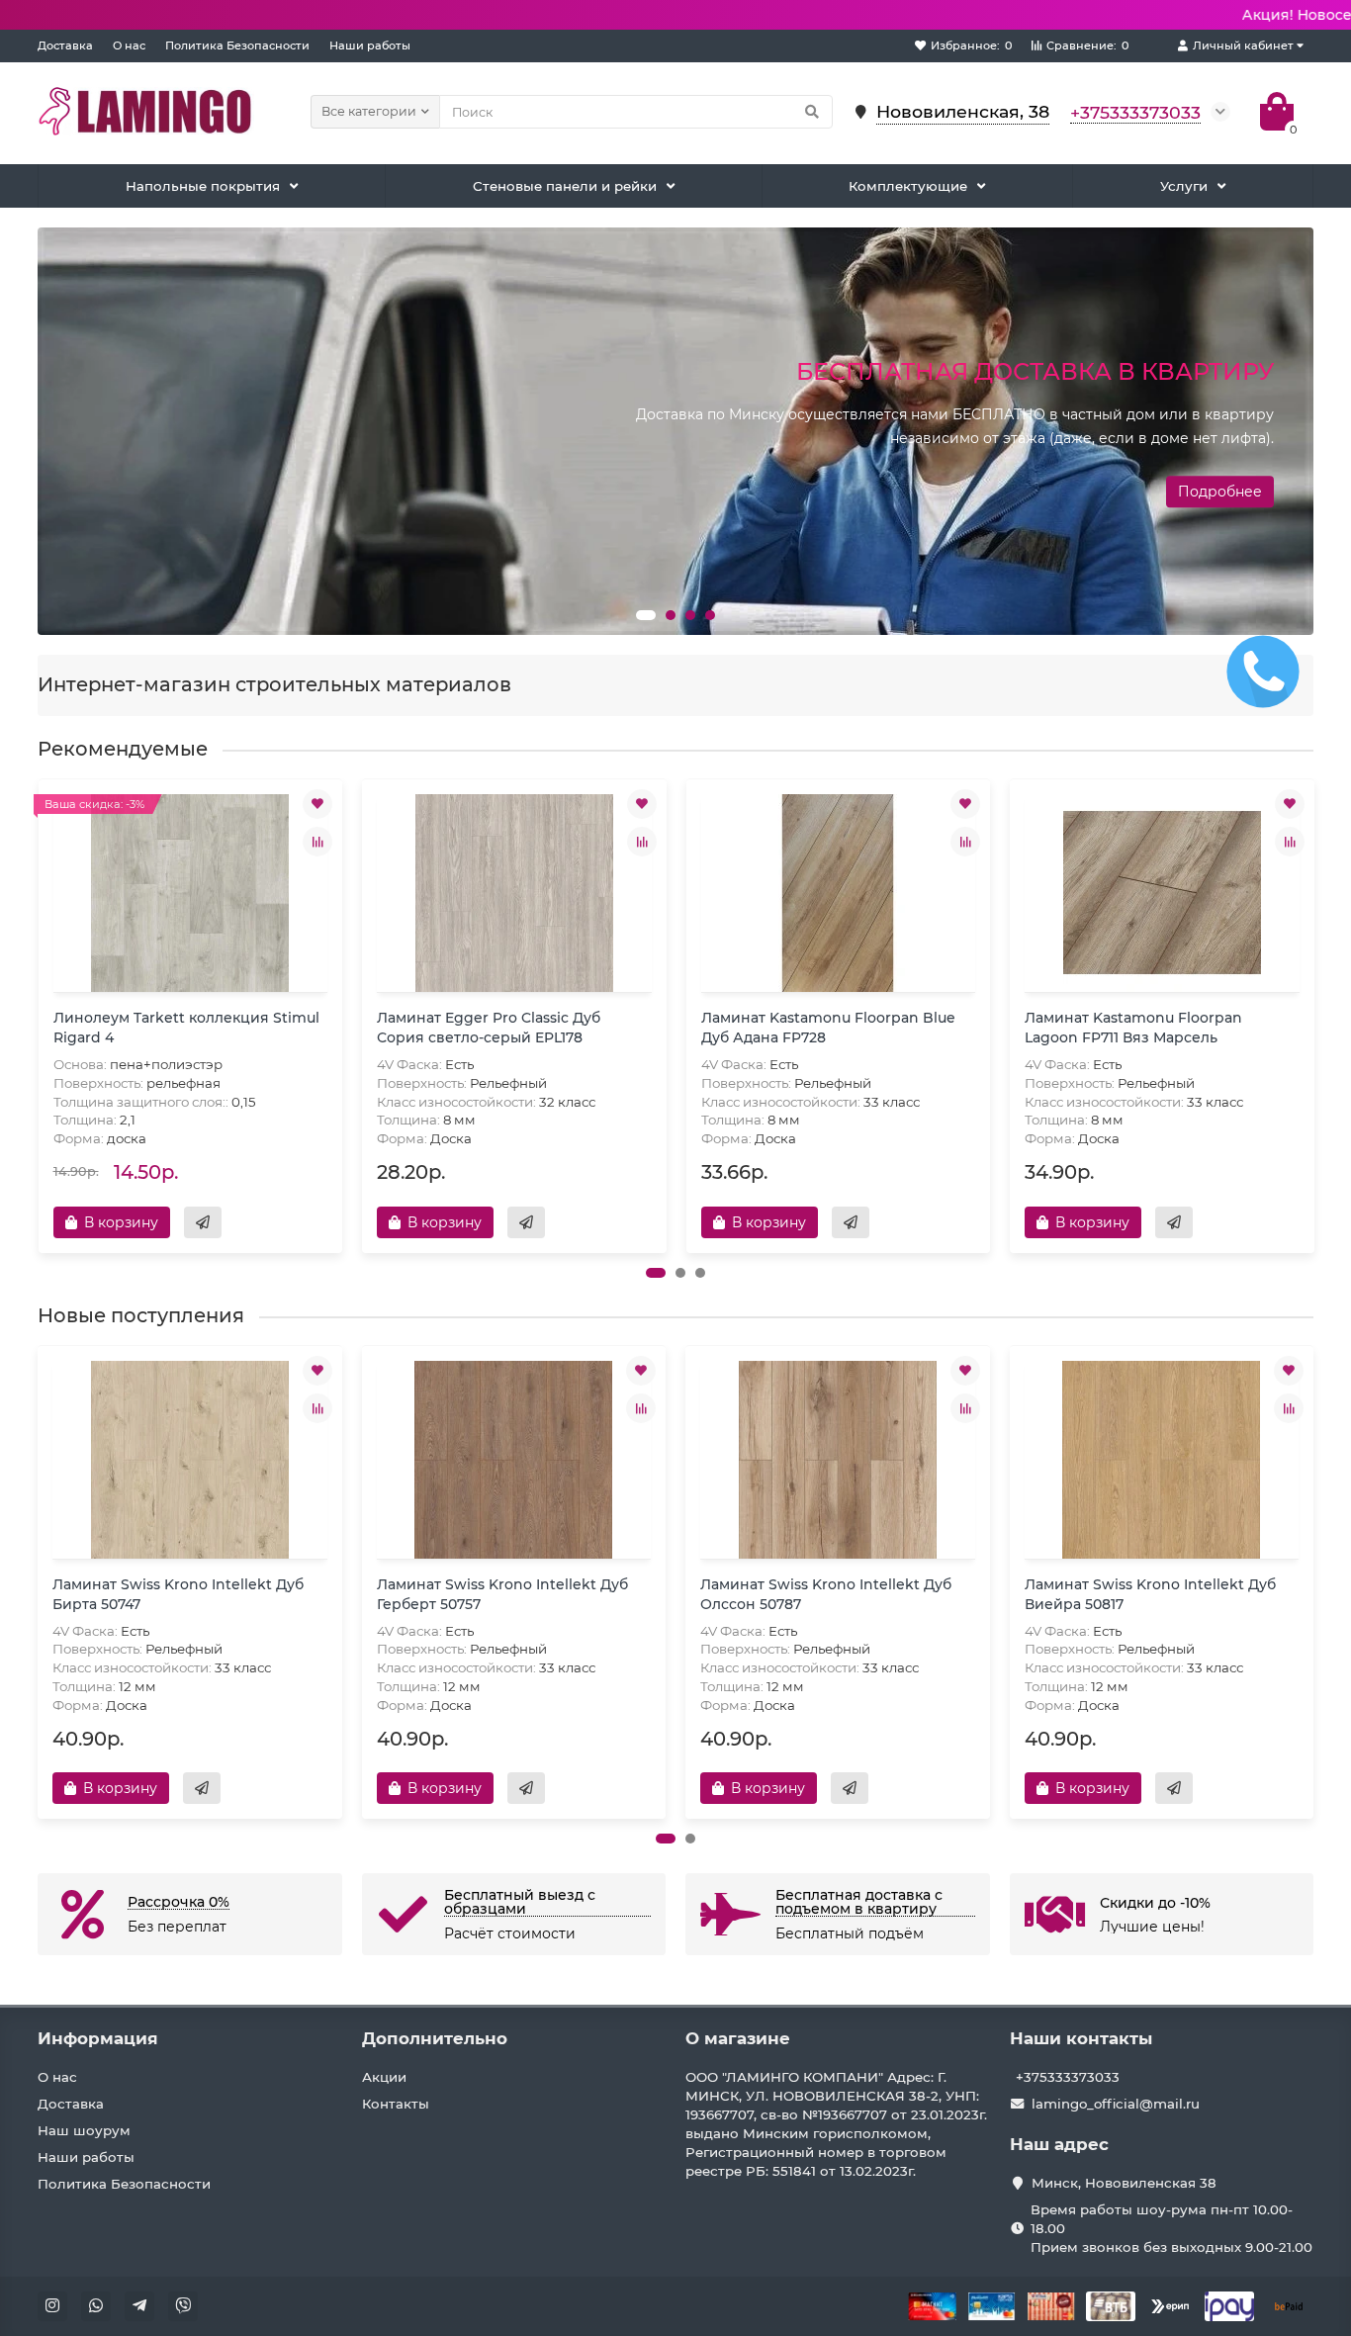1351x2336 pixels.
Task: Open the Viber icon in footer
Action: click(x=183, y=2305)
